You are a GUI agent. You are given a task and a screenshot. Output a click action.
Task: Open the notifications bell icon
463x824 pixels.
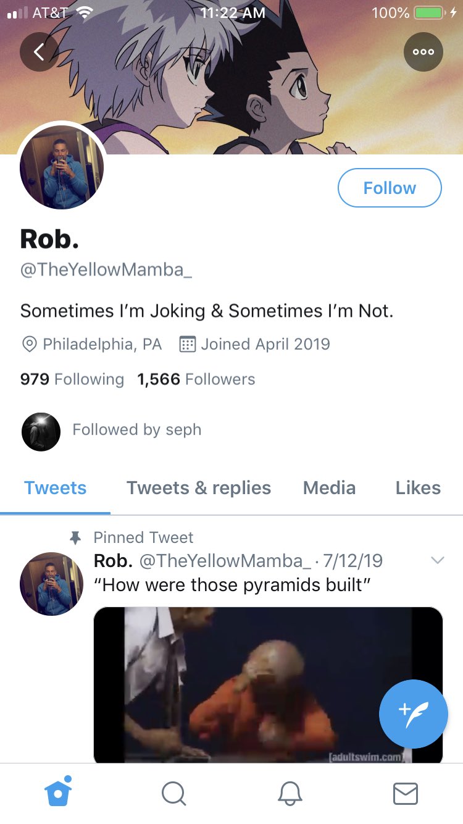coord(290,794)
